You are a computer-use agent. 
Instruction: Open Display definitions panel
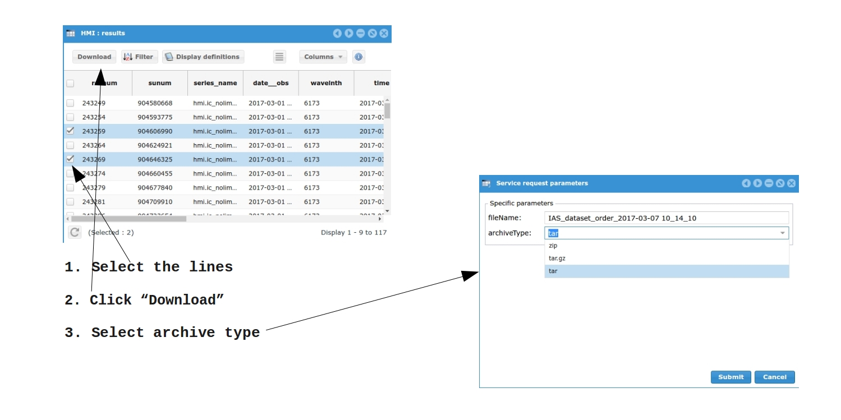(203, 57)
